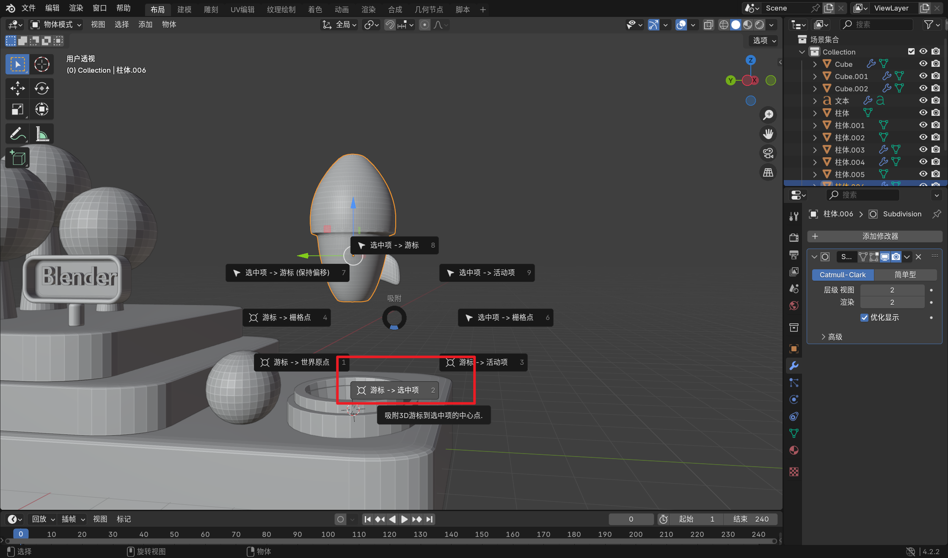The width and height of the screenshot is (948, 558).
Task: Click the Add Cube tool
Action: [x=17, y=158]
